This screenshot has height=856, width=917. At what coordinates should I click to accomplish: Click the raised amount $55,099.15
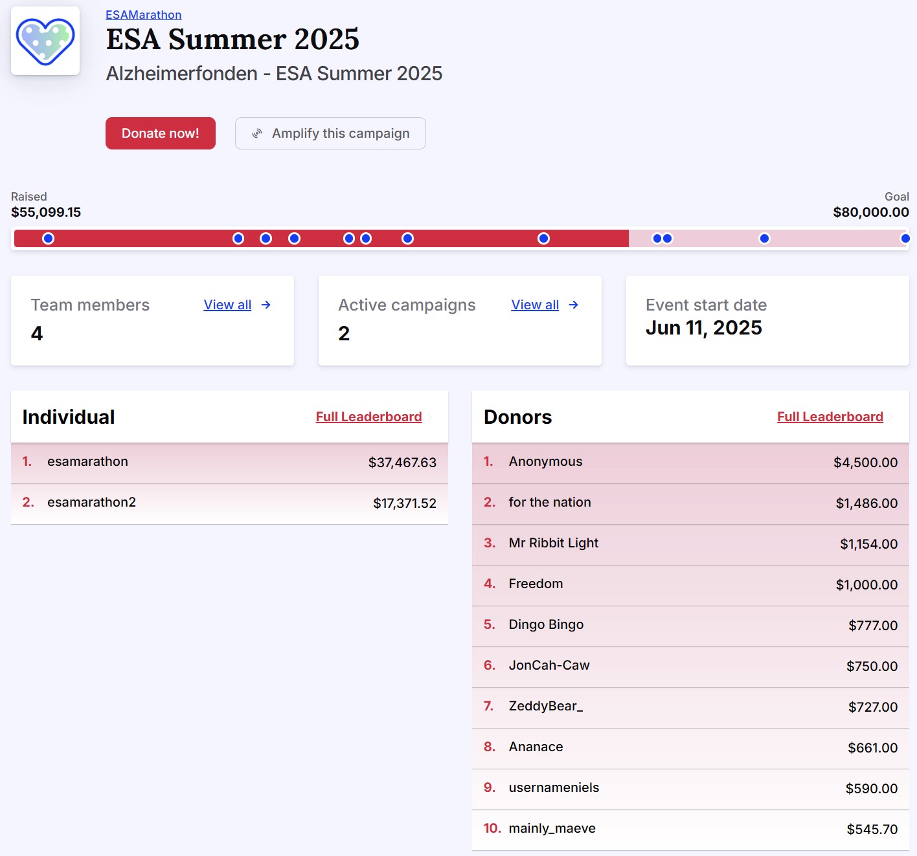(x=46, y=212)
